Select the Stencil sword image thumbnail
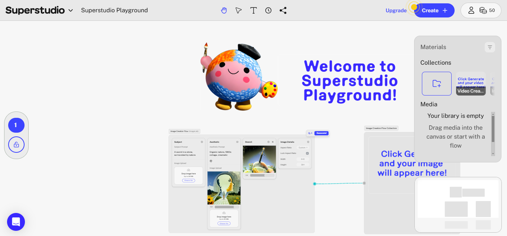Image resolution: width=507 pixels, height=236 pixels. pyautogui.click(x=259, y=159)
